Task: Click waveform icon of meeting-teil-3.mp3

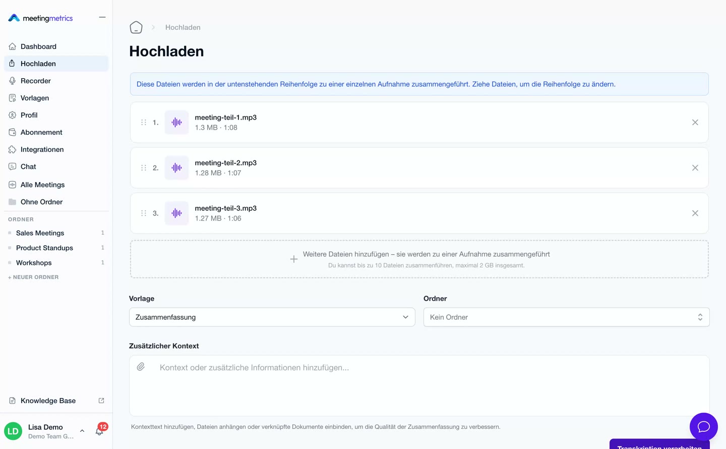Action: pyautogui.click(x=176, y=213)
